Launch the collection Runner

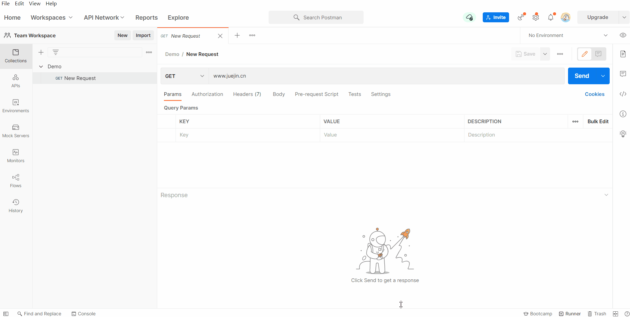(570, 313)
